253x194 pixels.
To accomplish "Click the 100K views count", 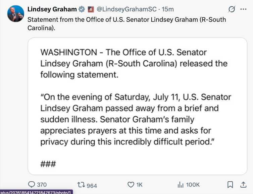I will [193, 185].
